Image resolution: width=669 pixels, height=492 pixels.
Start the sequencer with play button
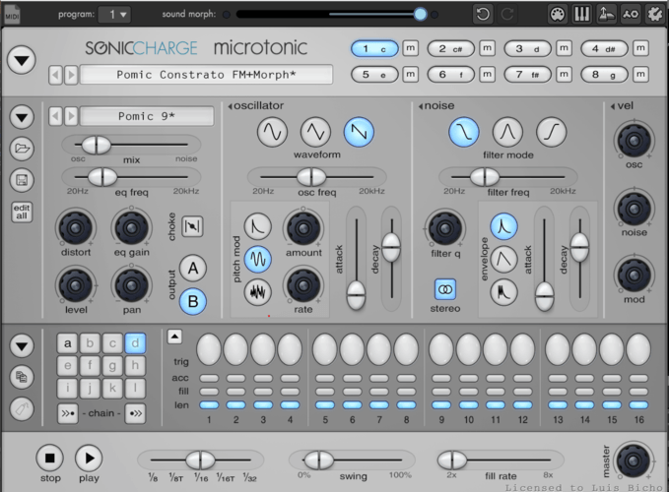point(89,458)
